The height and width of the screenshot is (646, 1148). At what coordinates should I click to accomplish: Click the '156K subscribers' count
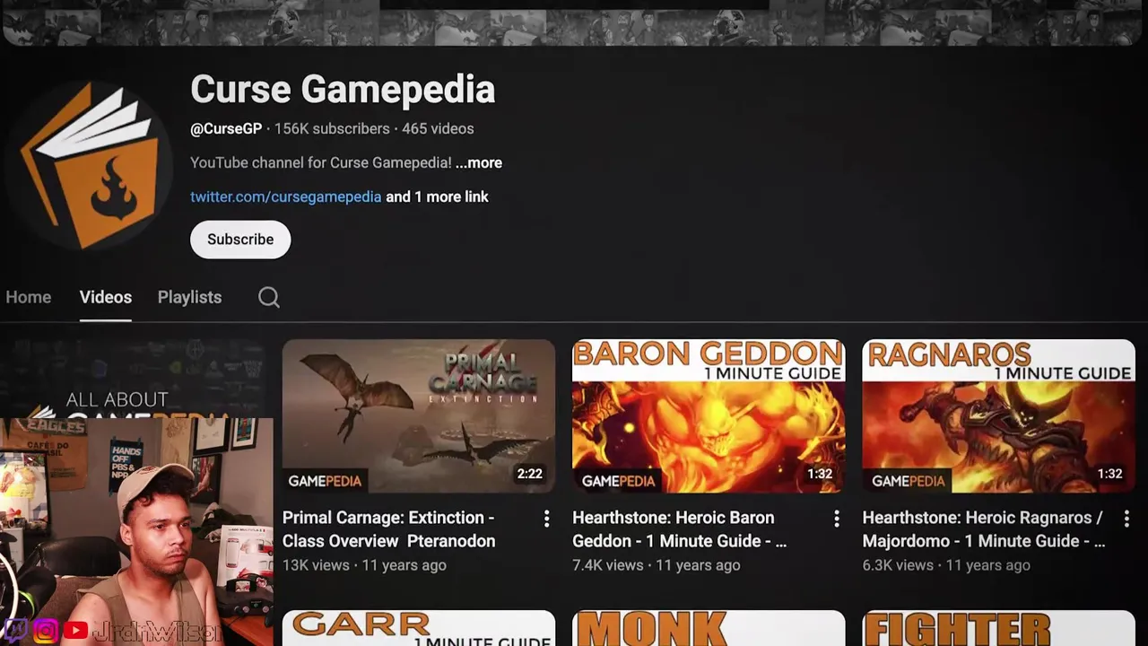coord(332,128)
